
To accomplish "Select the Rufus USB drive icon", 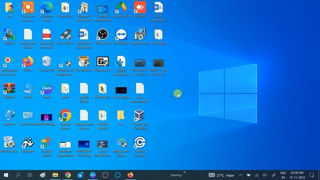I will [65, 36].
